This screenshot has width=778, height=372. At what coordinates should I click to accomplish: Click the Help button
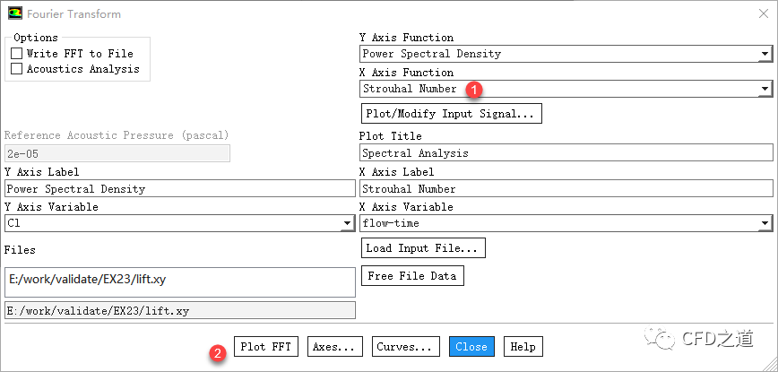pos(523,346)
